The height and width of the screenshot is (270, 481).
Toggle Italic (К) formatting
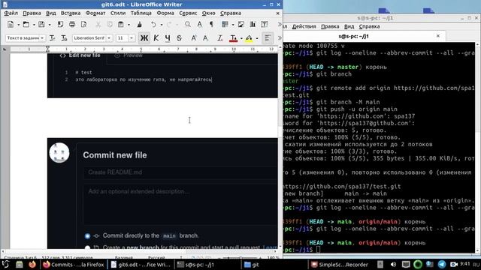click(x=156, y=38)
